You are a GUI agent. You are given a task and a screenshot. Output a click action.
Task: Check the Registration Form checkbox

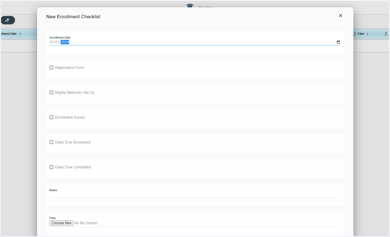point(51,68)
